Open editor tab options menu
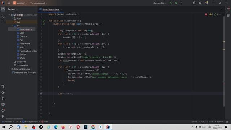The width and height of the screenshot is (231, 130). point(222,9)
